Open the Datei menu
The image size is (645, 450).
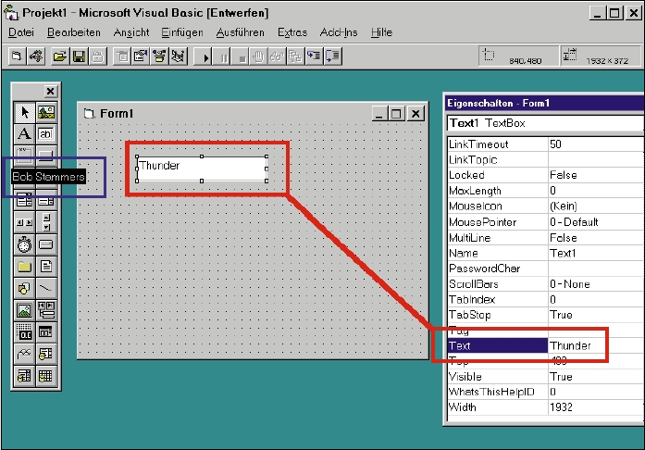click(x=21, y=32)
